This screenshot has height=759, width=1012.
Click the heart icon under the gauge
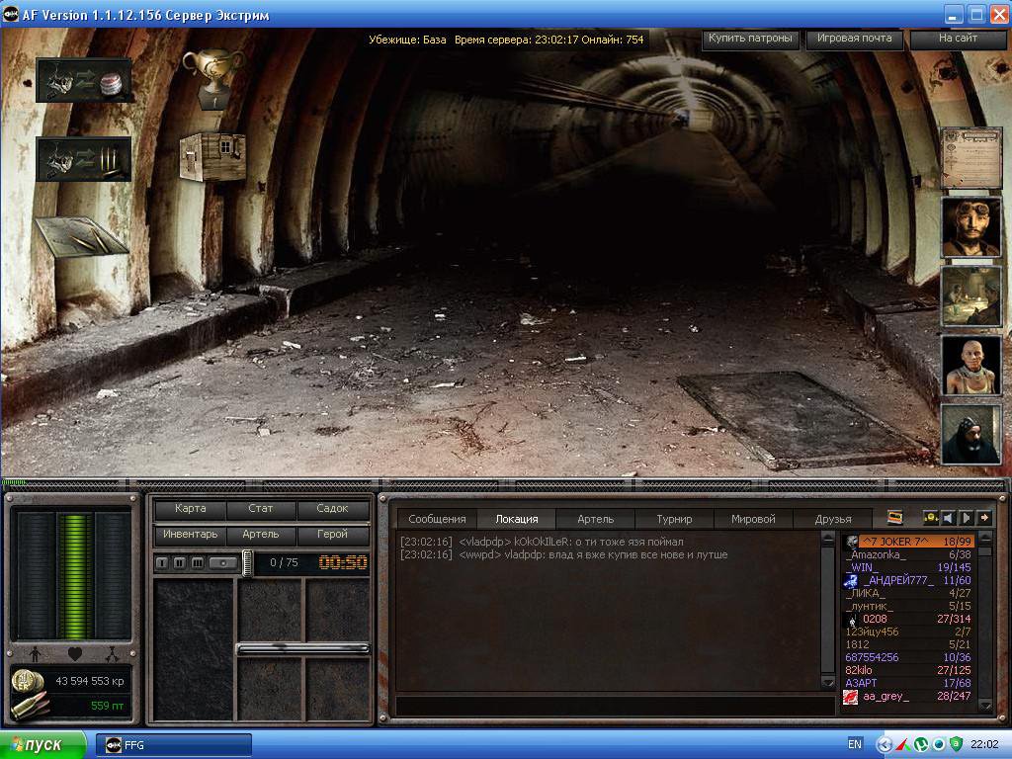coord(74,653)
